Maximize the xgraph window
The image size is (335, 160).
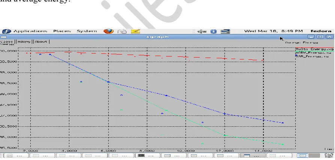coord(320,37)
